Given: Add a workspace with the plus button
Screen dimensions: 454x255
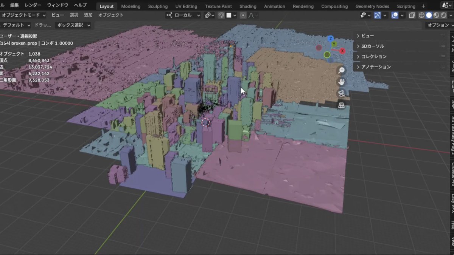Looking at the screenshot, I should pyautogui.click(x=423, y=6).
